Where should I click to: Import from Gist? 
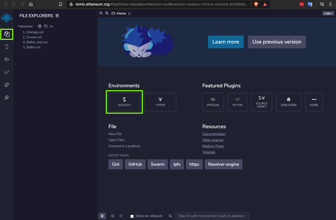point(116,164)
